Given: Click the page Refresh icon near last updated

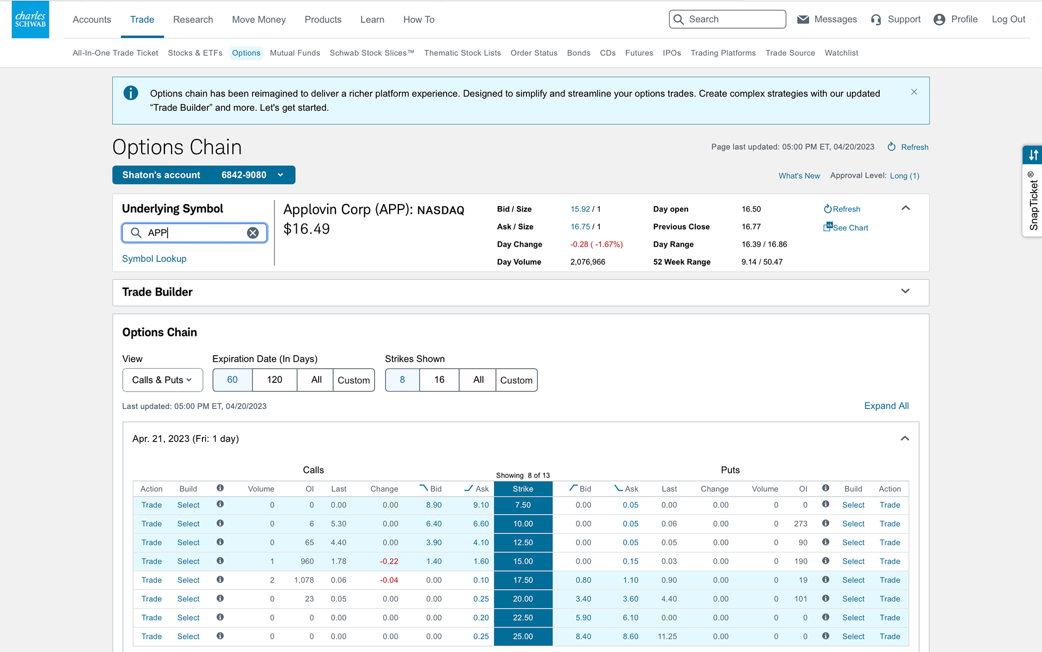Looking at the screenshot, I should (891, 146).
